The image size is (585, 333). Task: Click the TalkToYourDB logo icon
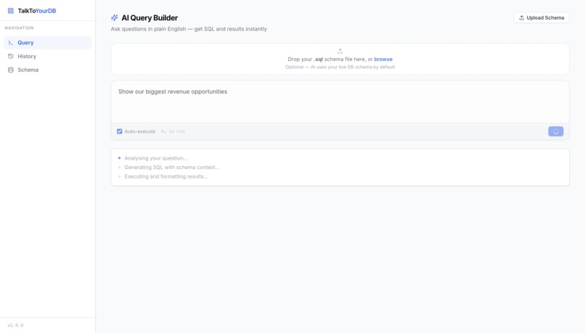pyautogui.click(x=11, y=11)
